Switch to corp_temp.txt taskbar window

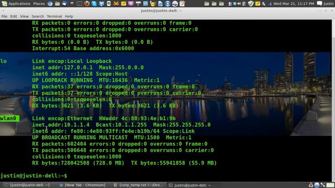click(138, 185)
